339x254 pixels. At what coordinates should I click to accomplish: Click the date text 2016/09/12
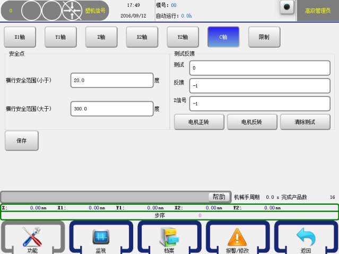click(x=133, y=16)
